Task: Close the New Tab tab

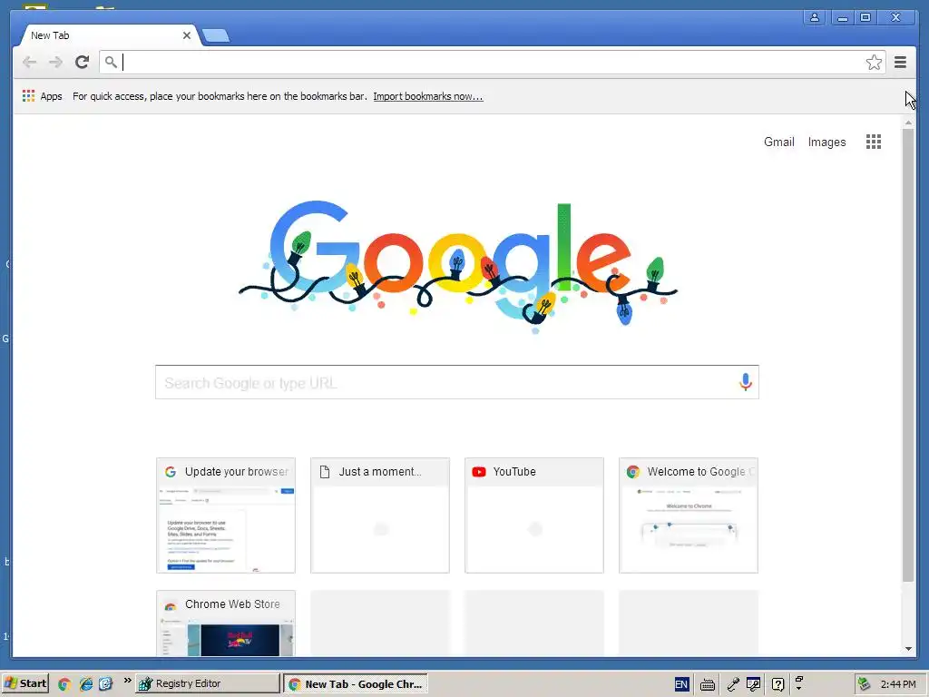Action: tap(187, 35)
